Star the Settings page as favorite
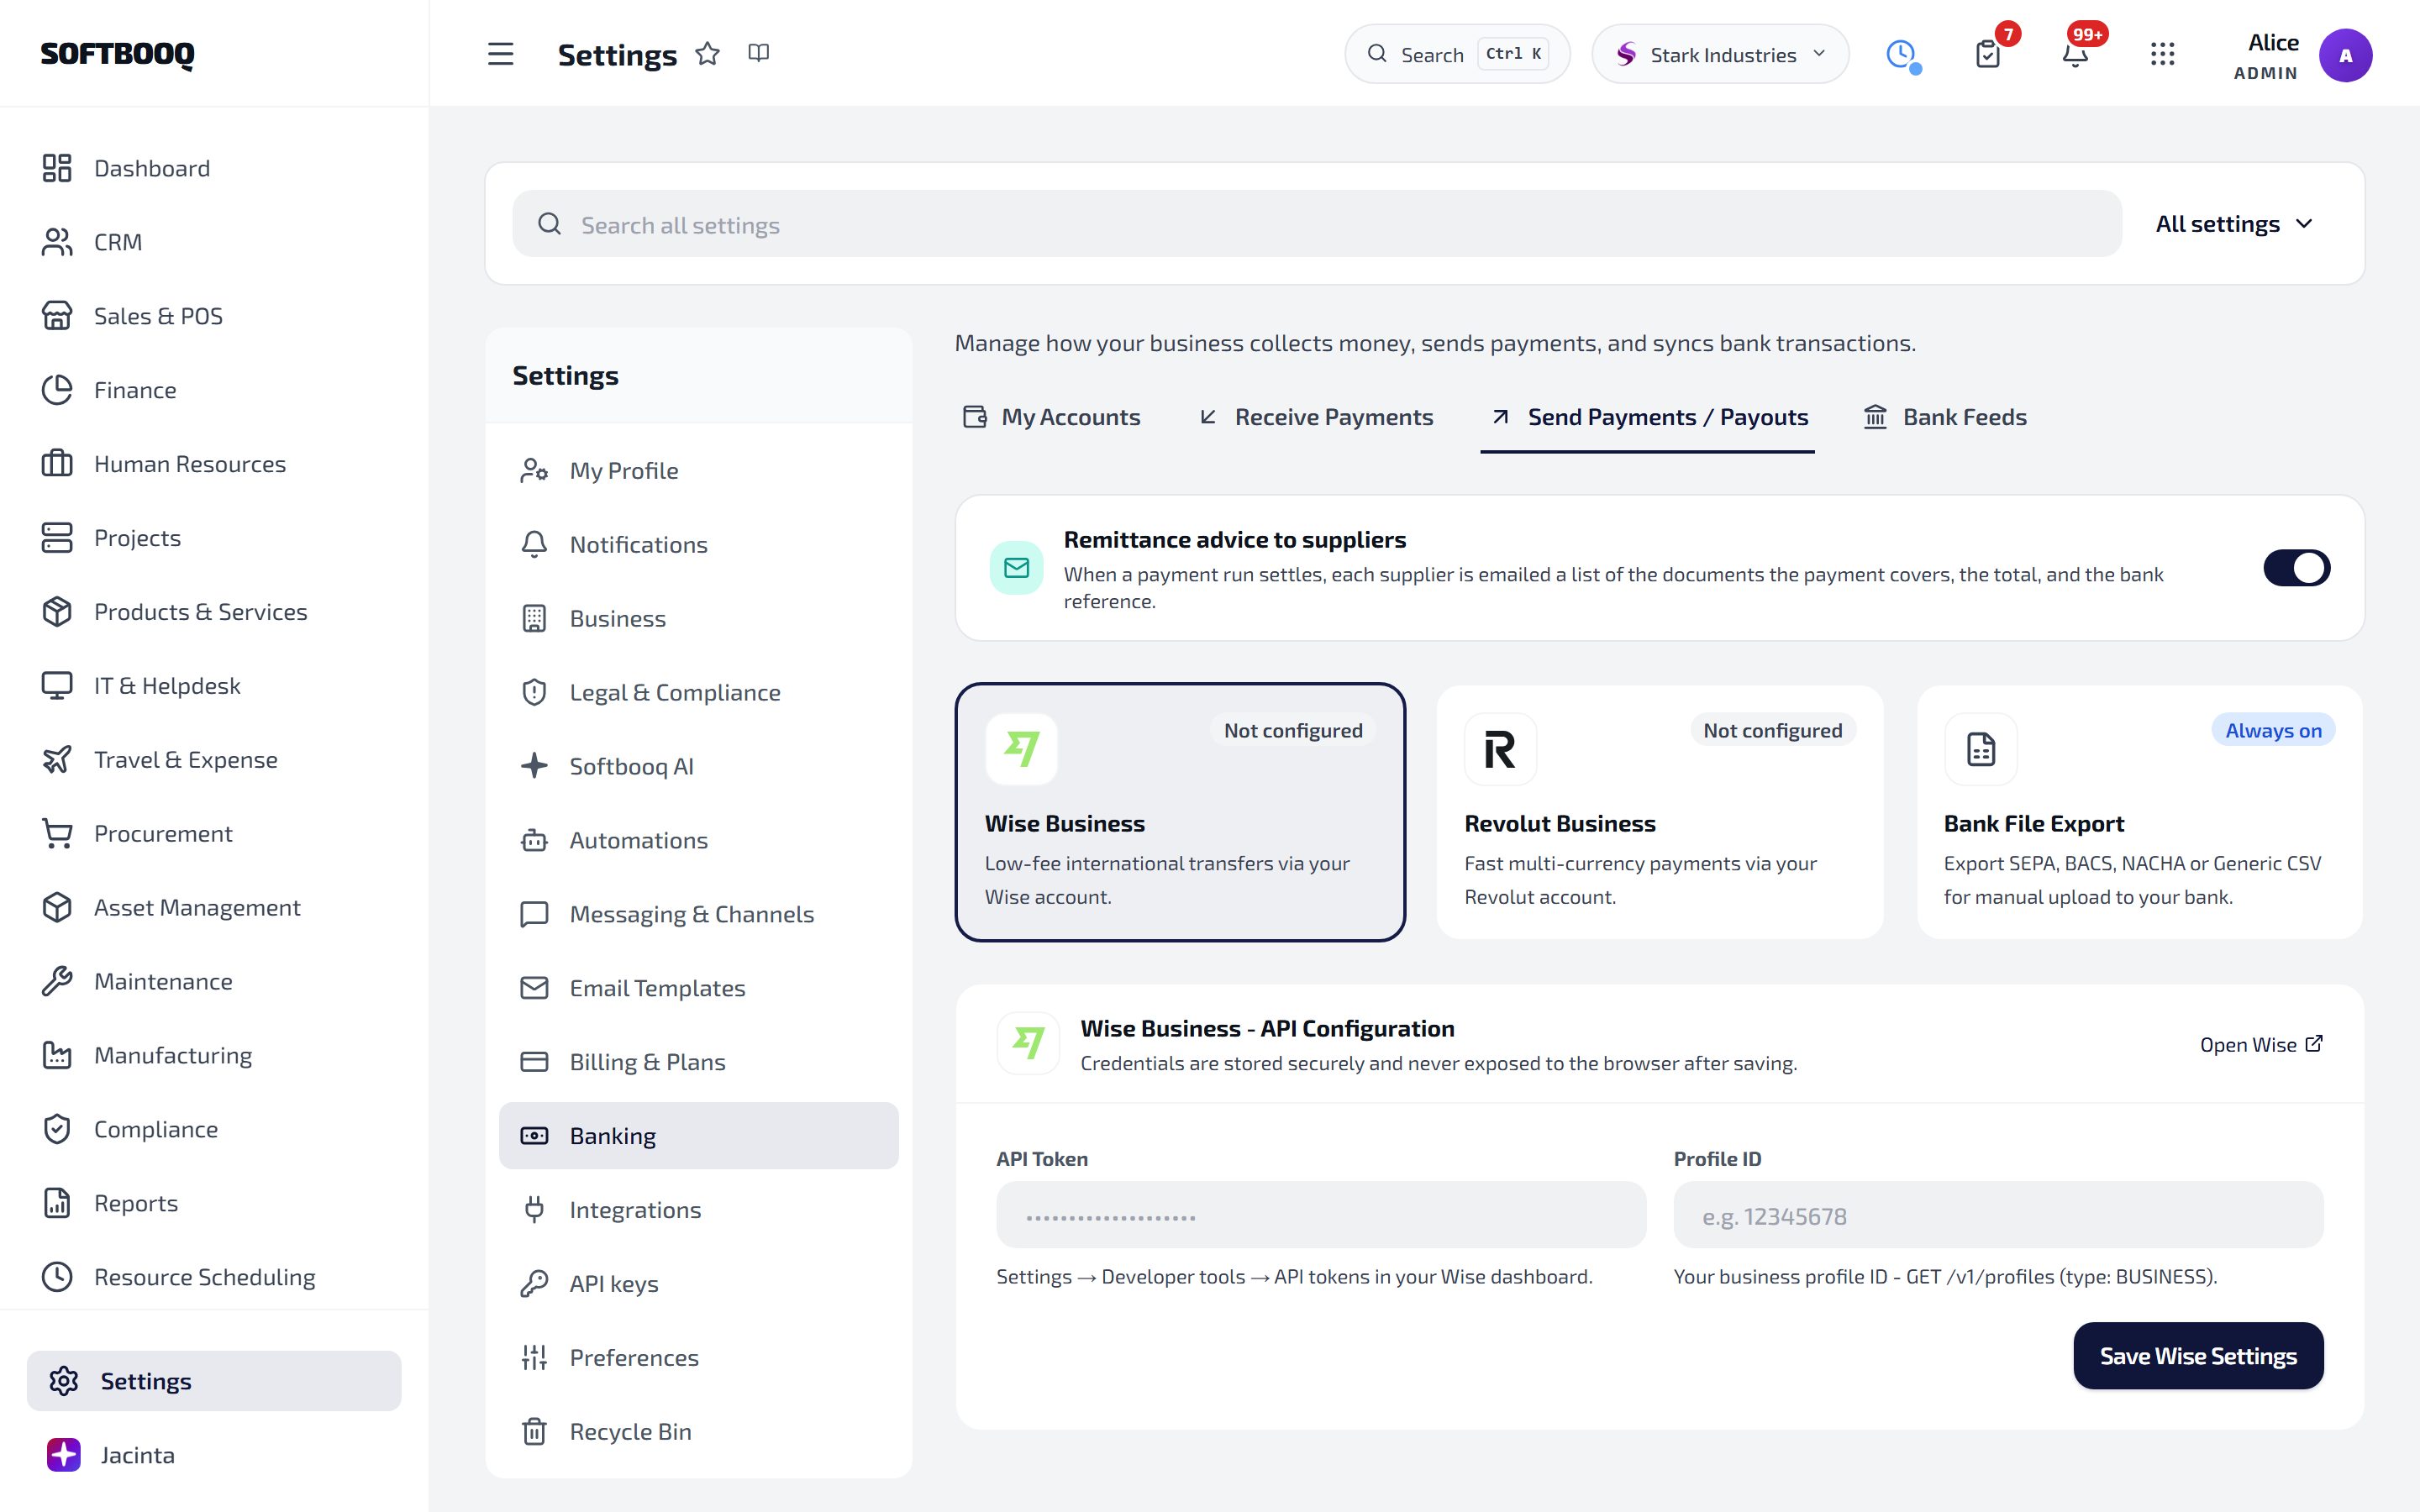The height and width of the screenshot is (1512, 2420). click(x=708, y=54)
